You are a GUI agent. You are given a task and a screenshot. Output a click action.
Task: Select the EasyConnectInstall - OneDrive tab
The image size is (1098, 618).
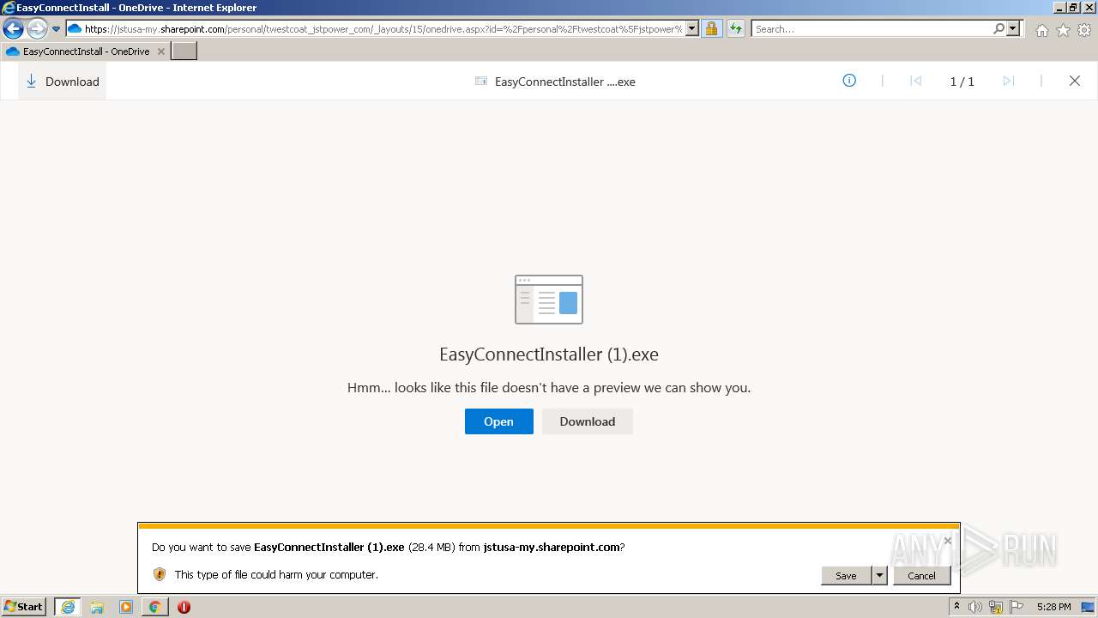pyautogui.click(x=85, y=51)
